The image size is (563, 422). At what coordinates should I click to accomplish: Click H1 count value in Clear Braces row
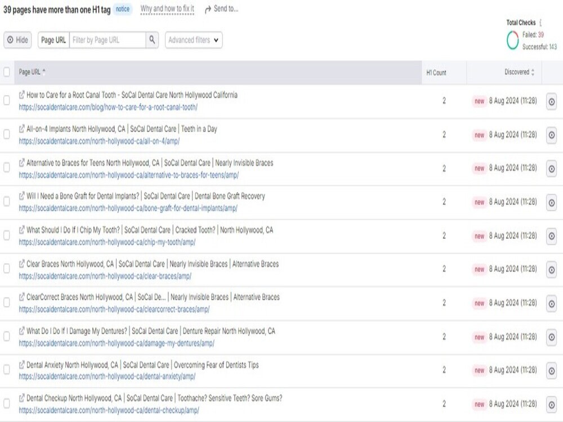pos(444,269)
